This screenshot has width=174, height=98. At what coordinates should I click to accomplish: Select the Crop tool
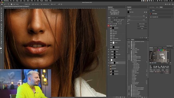tap(1, 16)
